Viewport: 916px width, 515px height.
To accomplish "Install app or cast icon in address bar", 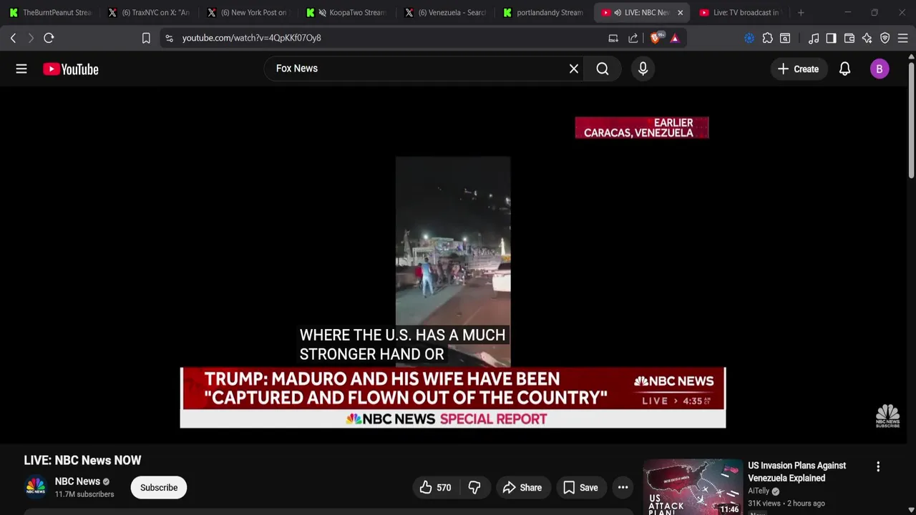I will 613,38.
